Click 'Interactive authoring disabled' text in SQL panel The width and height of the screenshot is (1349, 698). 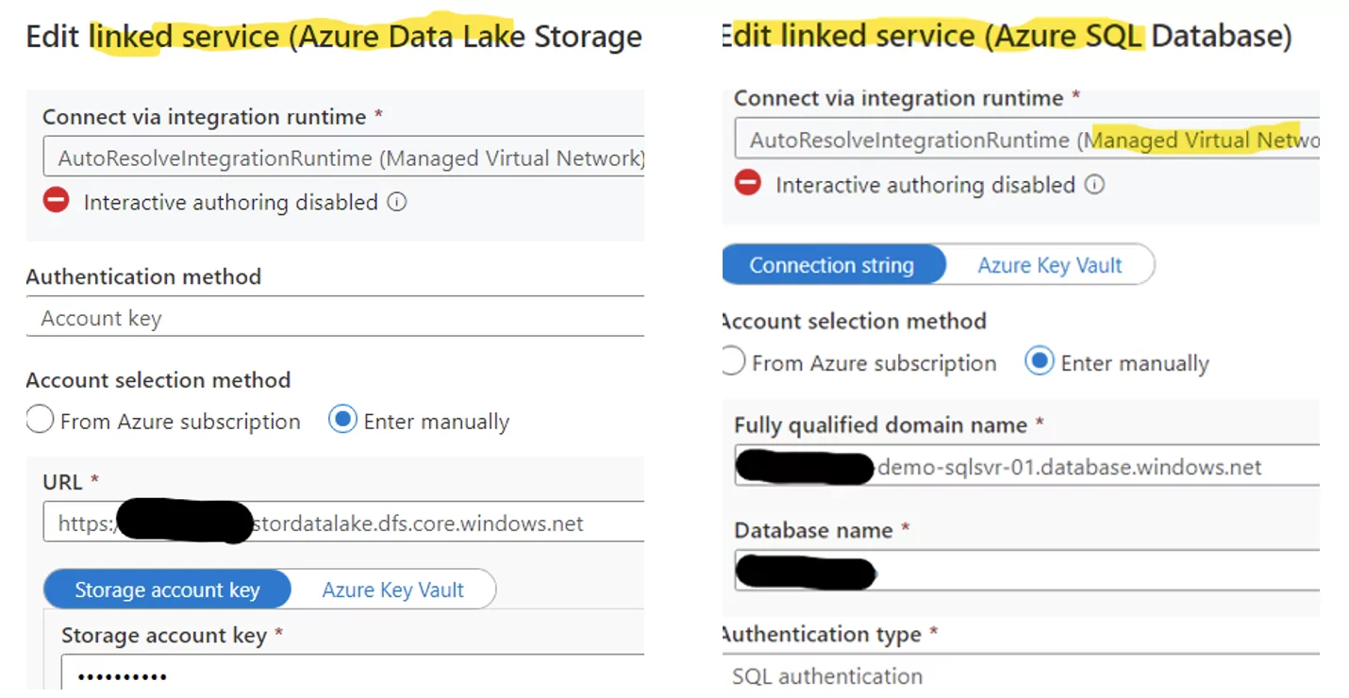click(925, 185)
